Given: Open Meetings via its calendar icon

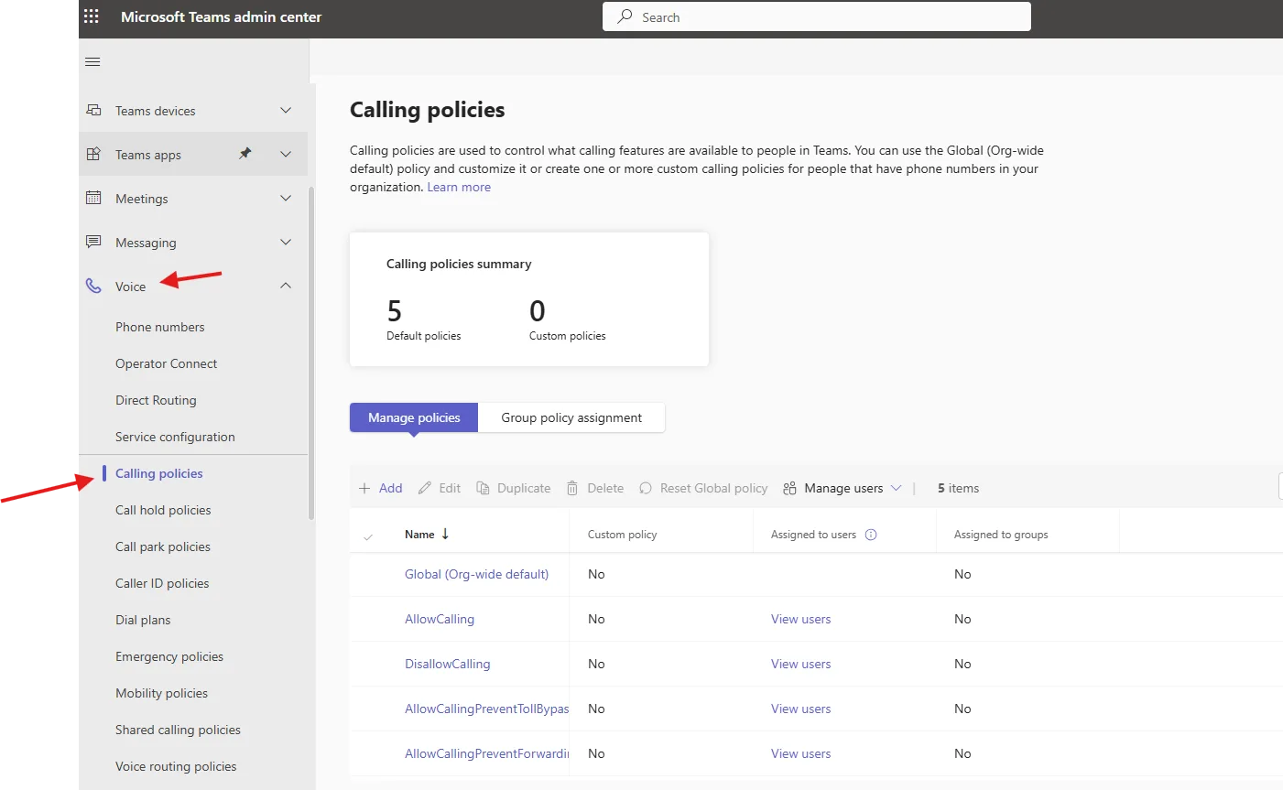Looking at the screenshot, I should point(92,198).
